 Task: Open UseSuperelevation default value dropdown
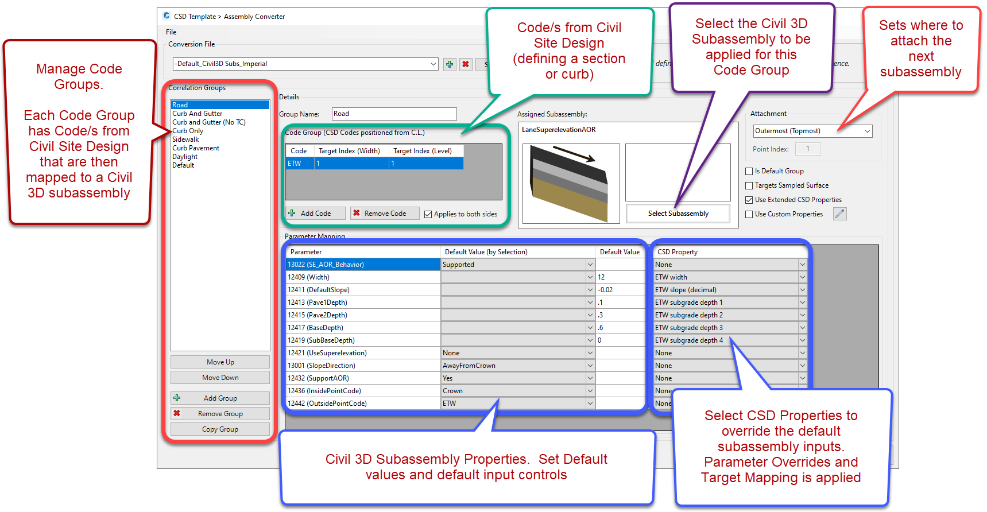pyautogui.click(x=590, y=353)
